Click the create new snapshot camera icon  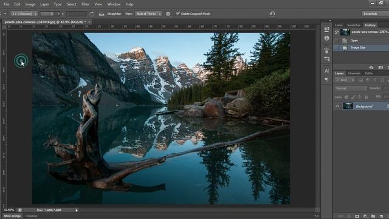click(380, 68)
